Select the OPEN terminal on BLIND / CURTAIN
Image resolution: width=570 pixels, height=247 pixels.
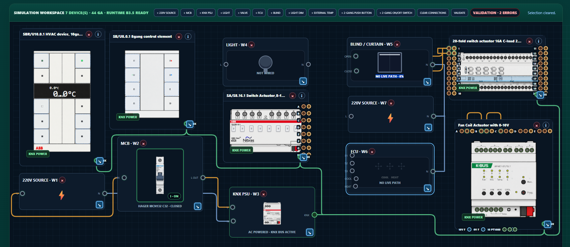coord(356,56)
